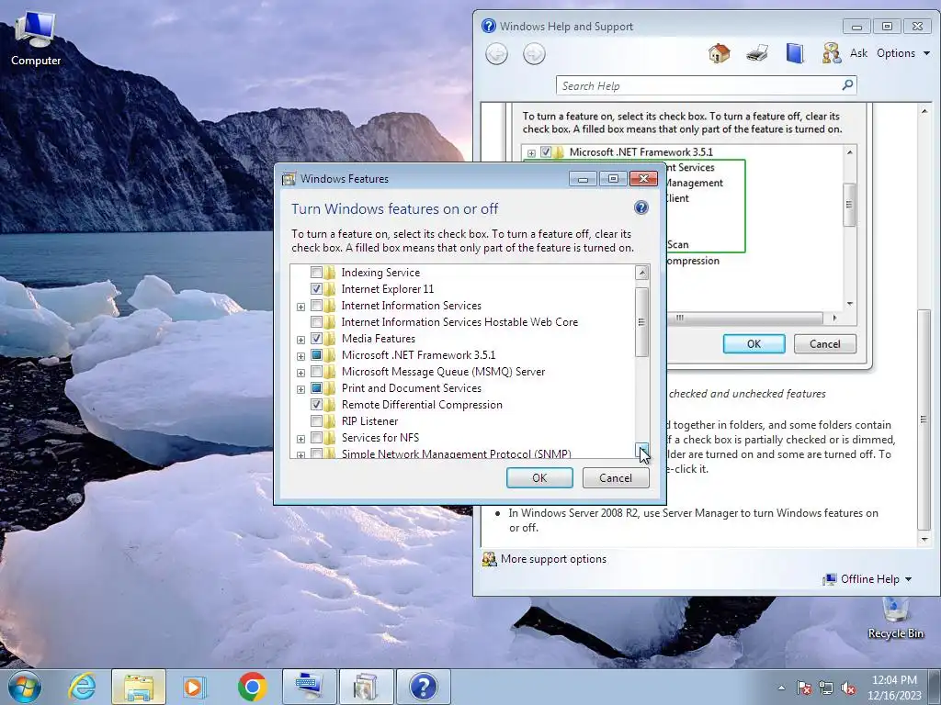This screenshot has width=941, height=705.
Task: Expand Internet Information Services node
Action: pos(300,307)
